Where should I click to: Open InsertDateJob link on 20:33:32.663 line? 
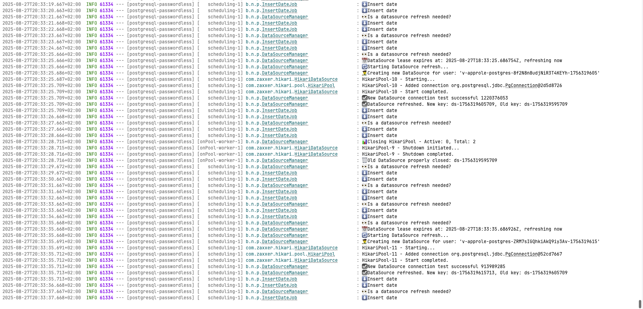279,198
